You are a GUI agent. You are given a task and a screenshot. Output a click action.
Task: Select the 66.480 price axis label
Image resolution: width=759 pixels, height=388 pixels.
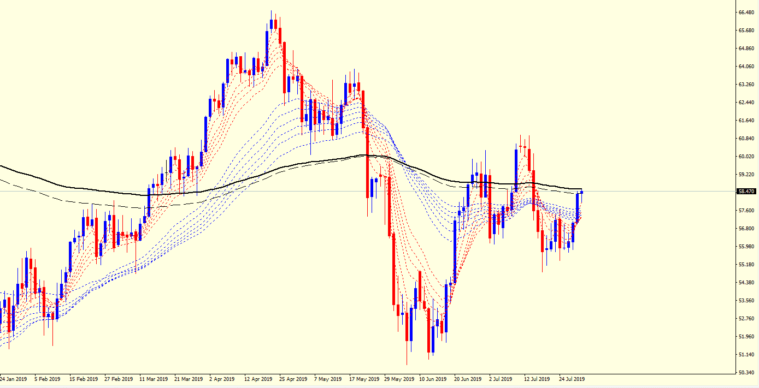(746, 13)
